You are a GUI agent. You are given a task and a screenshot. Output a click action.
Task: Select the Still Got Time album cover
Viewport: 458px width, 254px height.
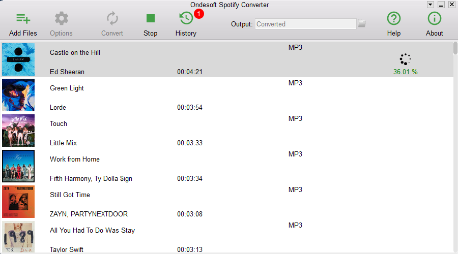tap(18, 202)
